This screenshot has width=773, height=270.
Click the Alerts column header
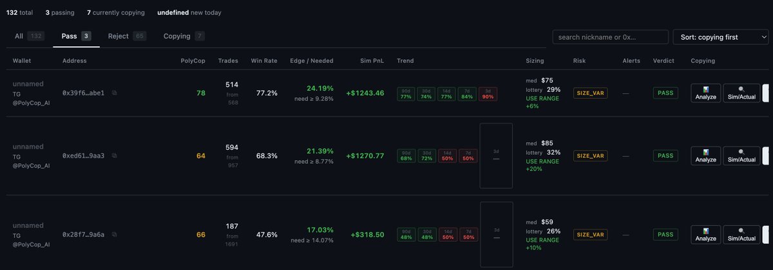point(631,60)
